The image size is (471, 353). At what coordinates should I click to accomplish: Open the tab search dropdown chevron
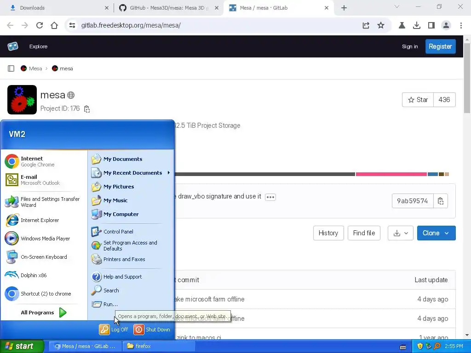397,6
